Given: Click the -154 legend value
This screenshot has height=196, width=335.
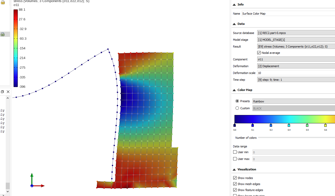Looking at the screenshot, I should pos(22,48).
